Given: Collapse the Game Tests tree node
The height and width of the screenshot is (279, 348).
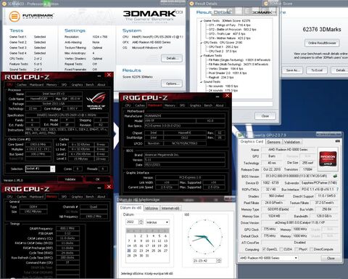Looking at the screenshot, I should click(x=201, y=21).
